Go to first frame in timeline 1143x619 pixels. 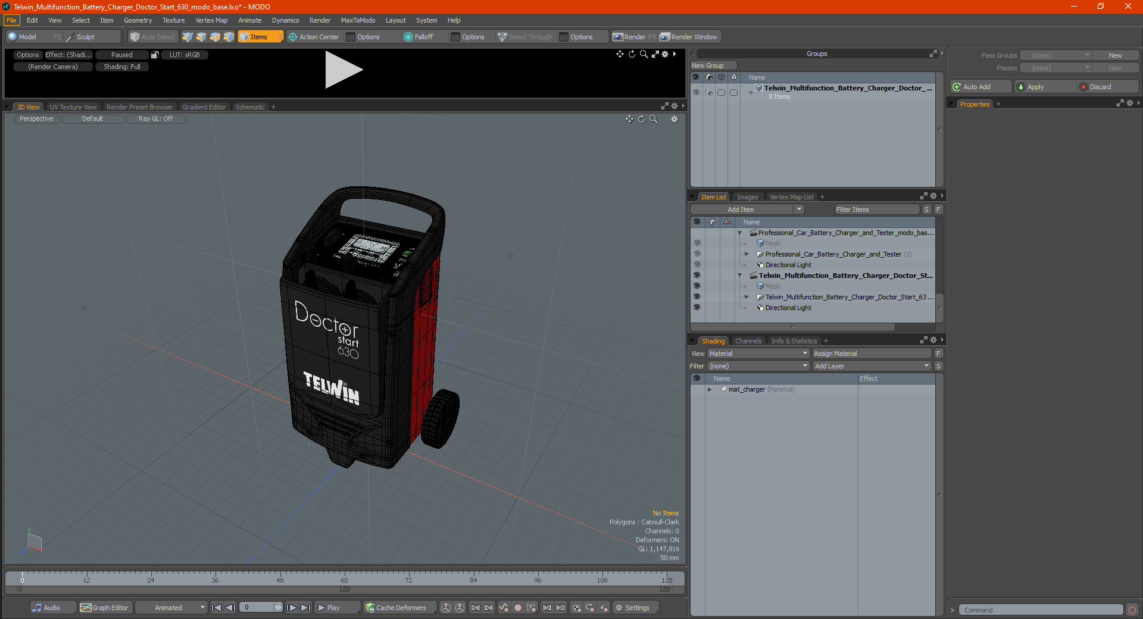pos(216,608)
